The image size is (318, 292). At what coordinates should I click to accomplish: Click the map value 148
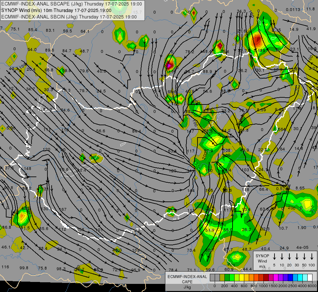point(28,168)
